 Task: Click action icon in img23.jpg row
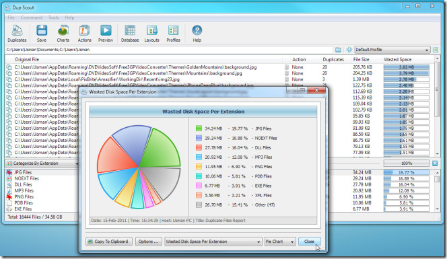tap(287, 79)
